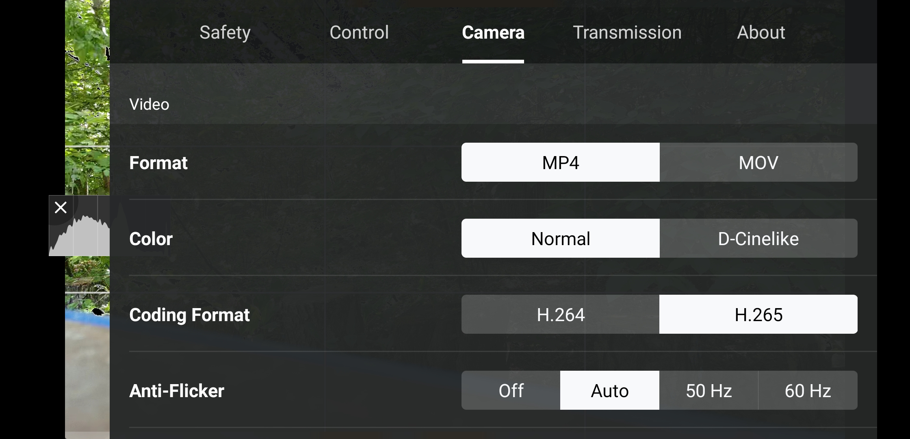This screenshot has height=439, width=910.
Task: Set video format to MP4
Action: pyautogui.click(x=561, y=162)
